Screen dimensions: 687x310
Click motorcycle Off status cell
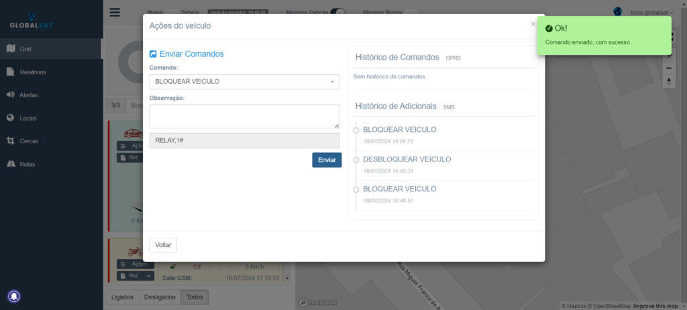pyautogui.click(x=197, y=266)
